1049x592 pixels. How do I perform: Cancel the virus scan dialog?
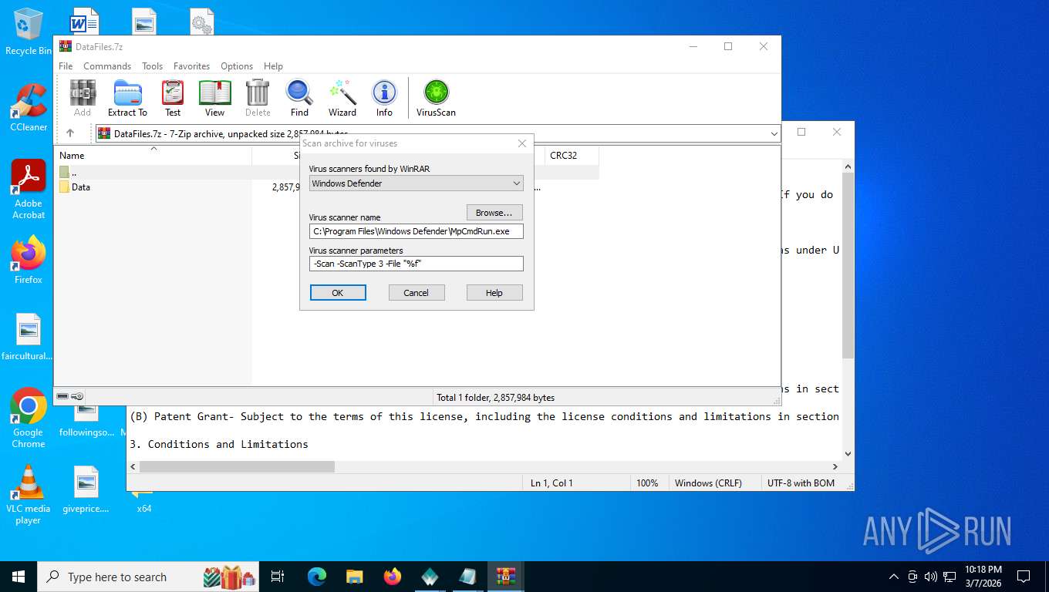coord(416,293)
